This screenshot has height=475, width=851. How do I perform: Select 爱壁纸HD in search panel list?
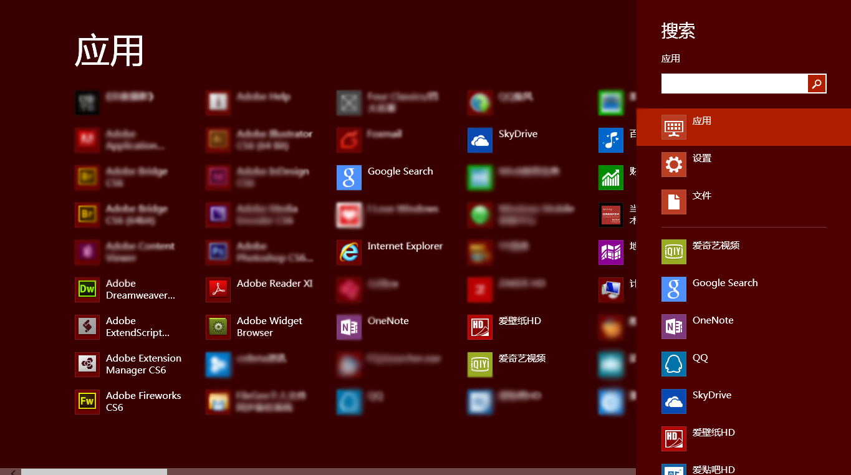point(744,439)
